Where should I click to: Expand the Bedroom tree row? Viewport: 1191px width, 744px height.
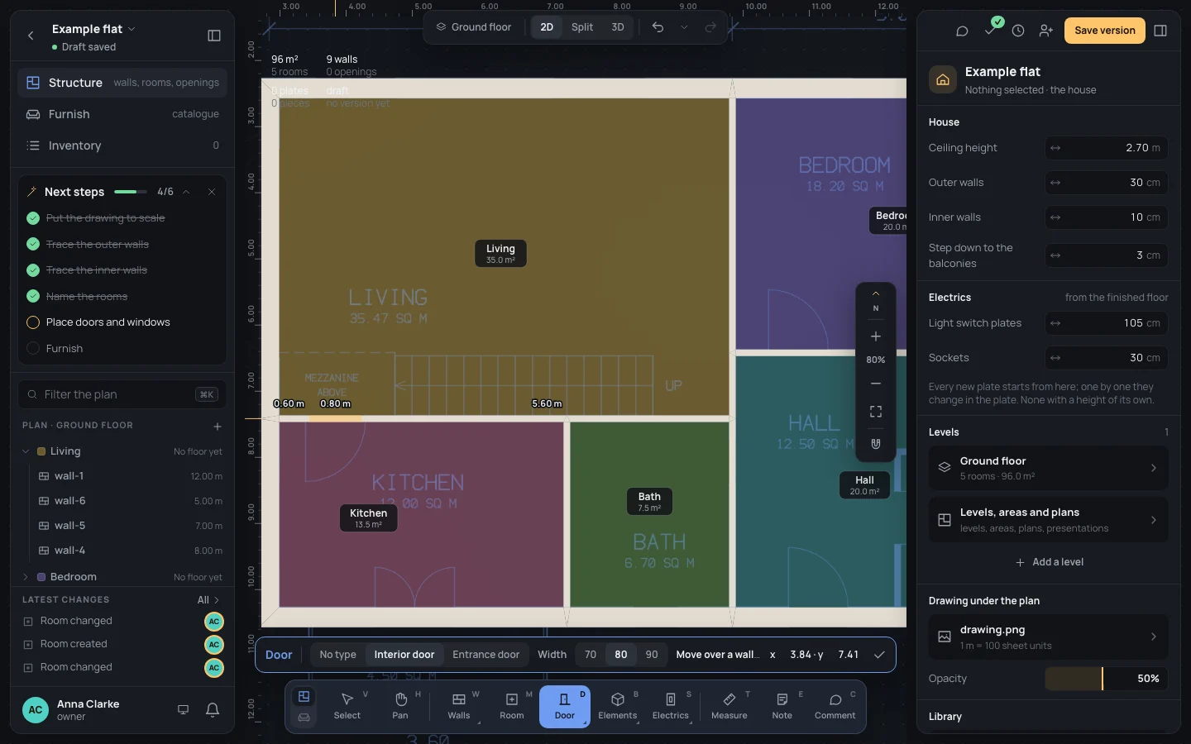pos(26,577)
